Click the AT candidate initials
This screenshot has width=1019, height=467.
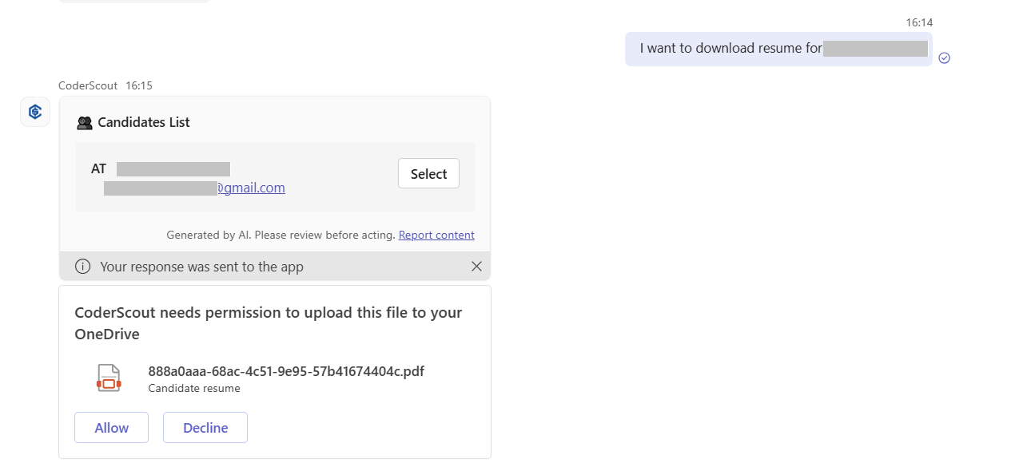pos(98,168)
